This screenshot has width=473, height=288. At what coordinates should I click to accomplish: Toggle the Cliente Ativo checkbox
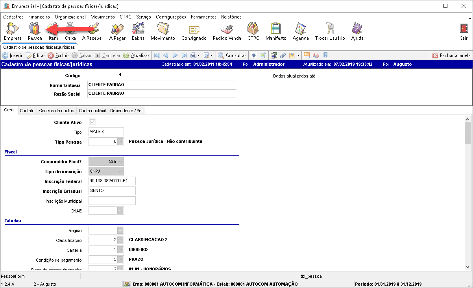(93, 122)
